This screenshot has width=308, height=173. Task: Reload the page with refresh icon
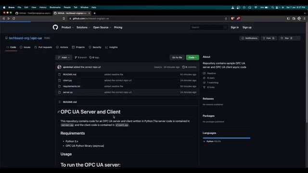click(x=14, y=18)
